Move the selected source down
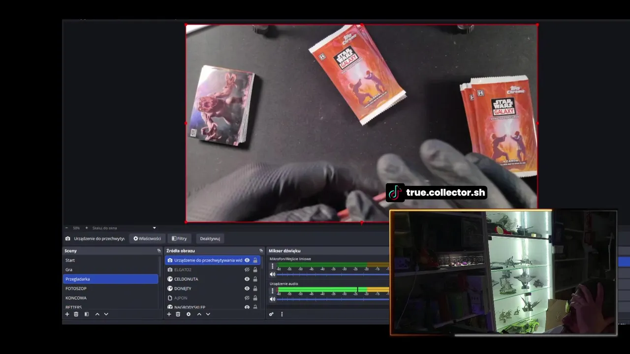The image size is (630, 354). coord(208,314)
